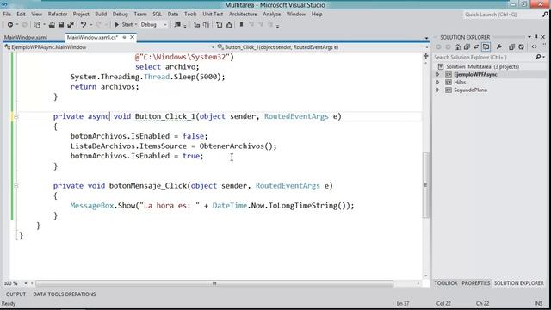Screen dimensions: 551x310
Task: Open the Edit menu
Action: 21,15
